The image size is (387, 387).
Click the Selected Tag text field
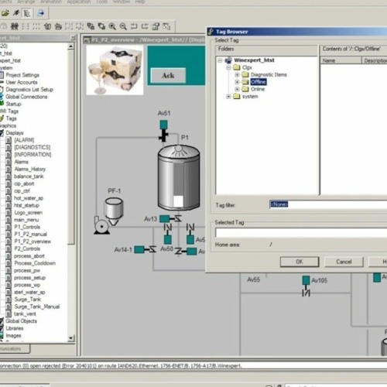301,233
